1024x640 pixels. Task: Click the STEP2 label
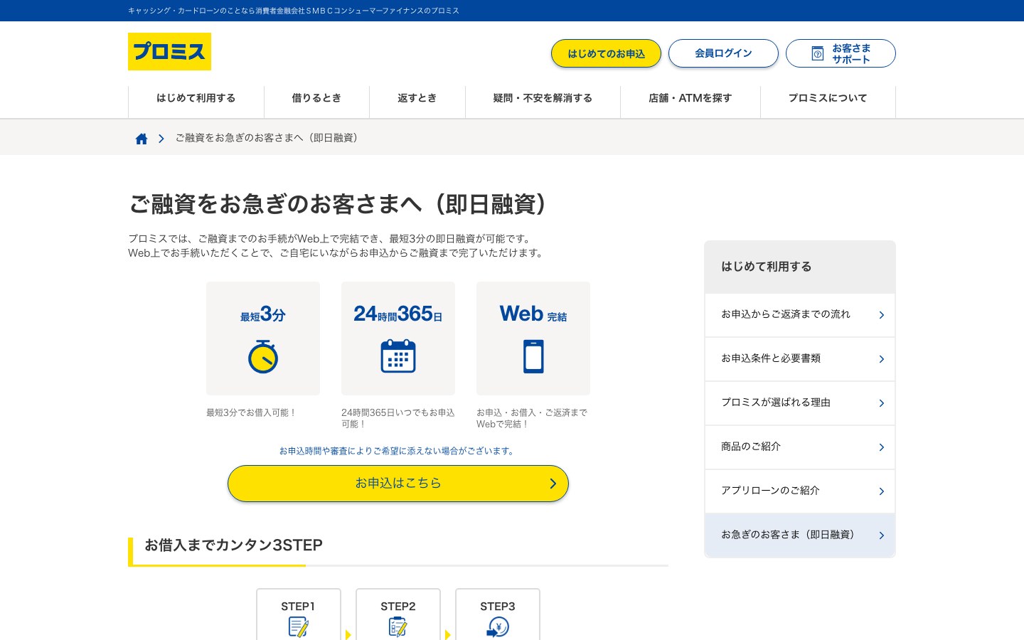tap(398, 607)
